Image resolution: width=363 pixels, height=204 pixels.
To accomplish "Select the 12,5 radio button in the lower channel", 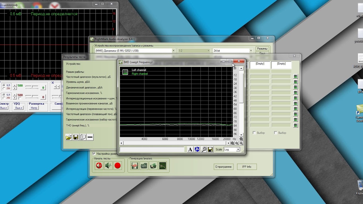I will click(x=4, y=95).
